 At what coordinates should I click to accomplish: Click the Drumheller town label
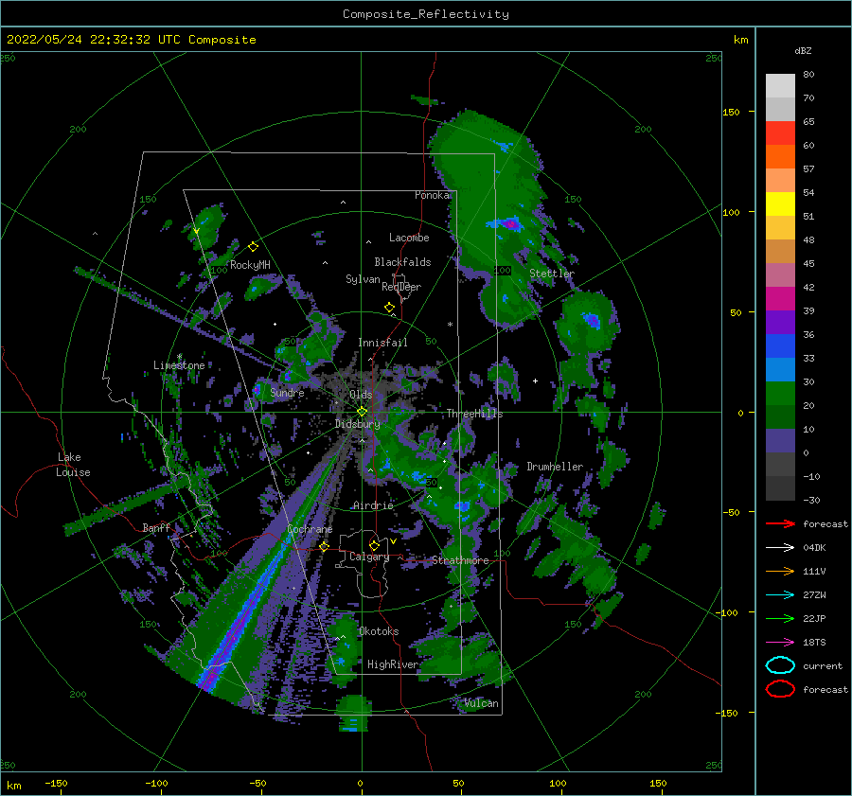click(555, 467)
